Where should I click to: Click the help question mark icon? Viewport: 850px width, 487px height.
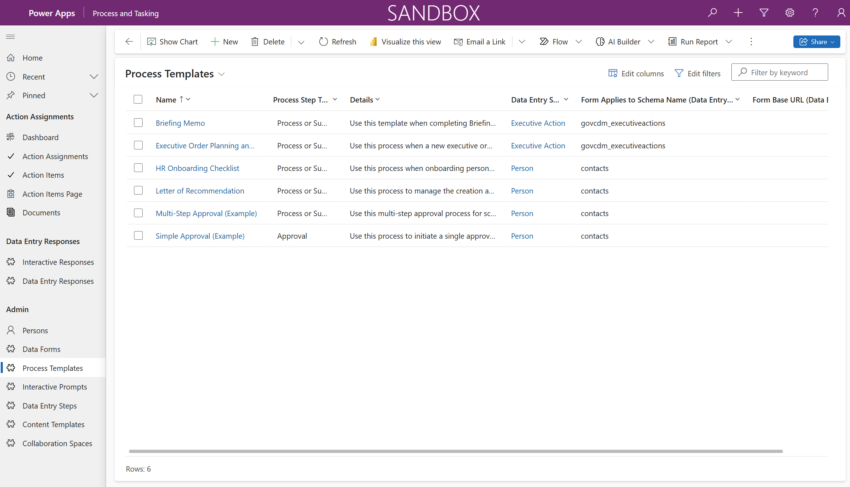point(815,13)
